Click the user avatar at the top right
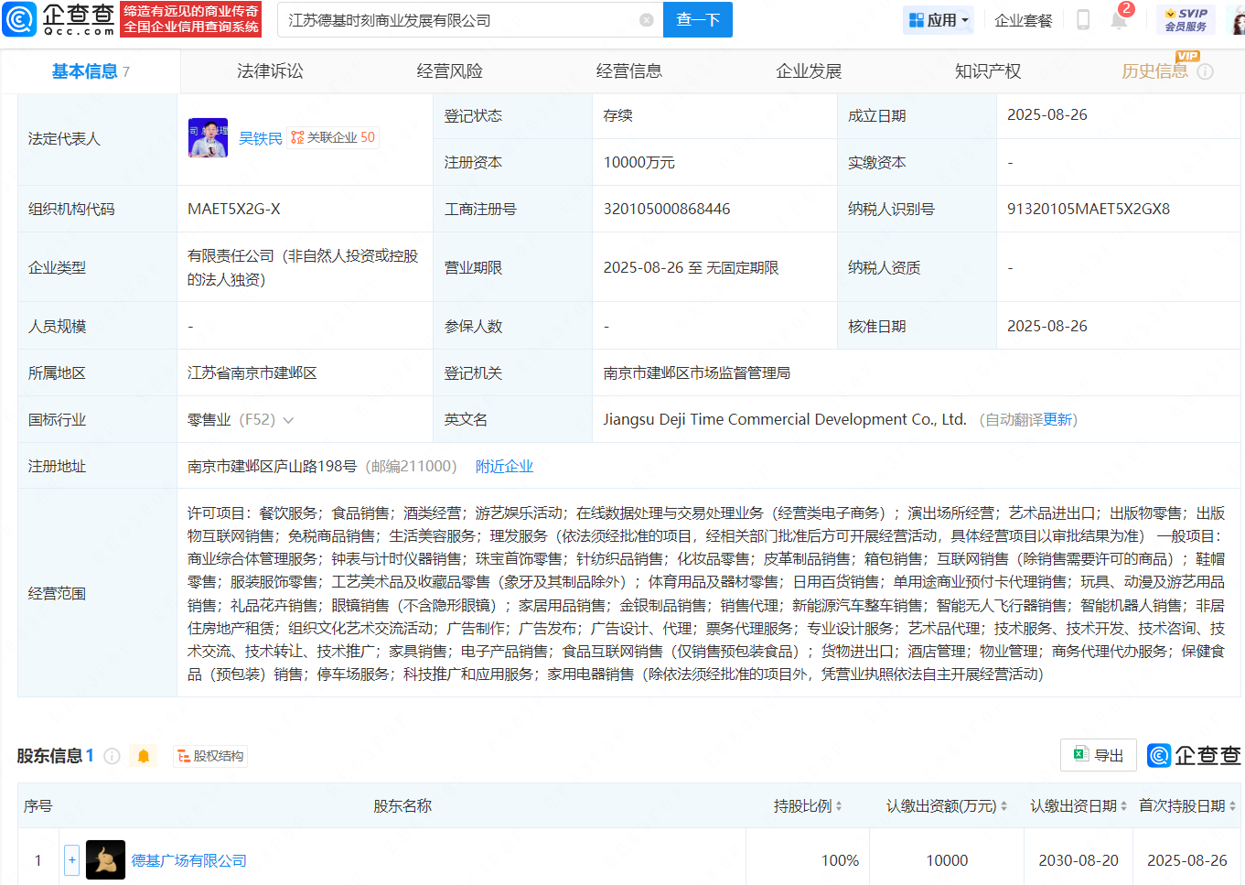 [x=1237, y=20]
